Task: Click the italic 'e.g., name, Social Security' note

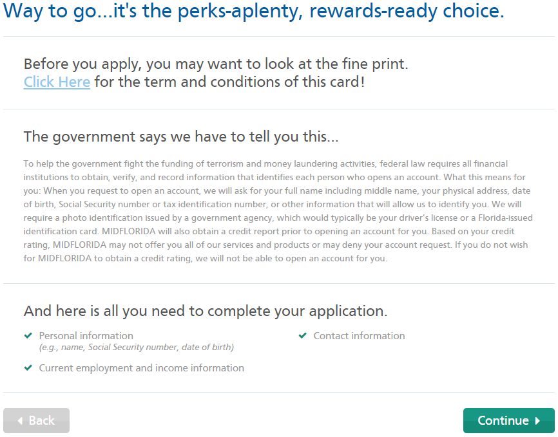Action: point(137,347)
